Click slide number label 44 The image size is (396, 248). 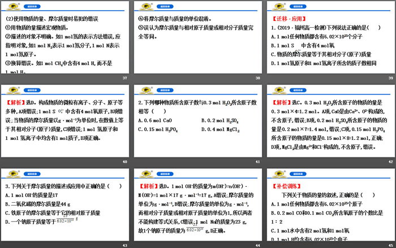257,245
